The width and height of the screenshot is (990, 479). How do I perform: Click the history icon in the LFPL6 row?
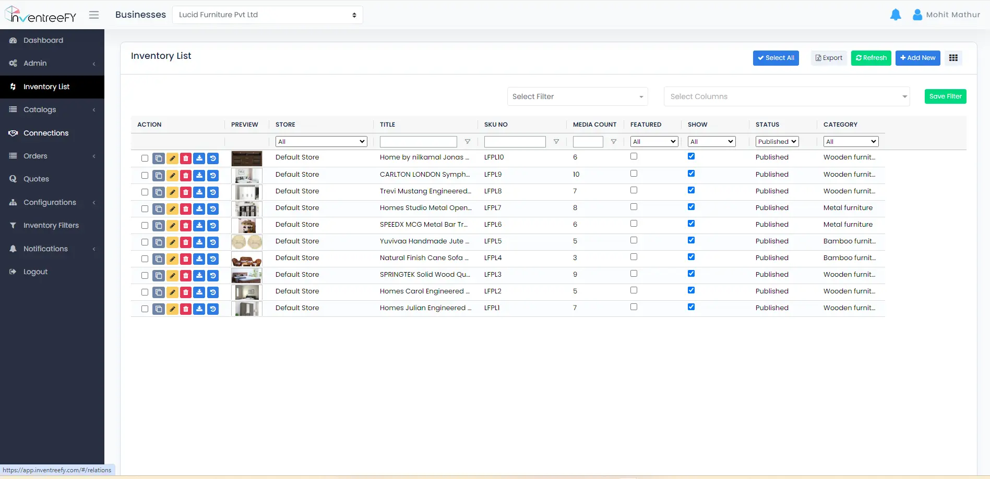pyautogui.click(x=213, y=226)
